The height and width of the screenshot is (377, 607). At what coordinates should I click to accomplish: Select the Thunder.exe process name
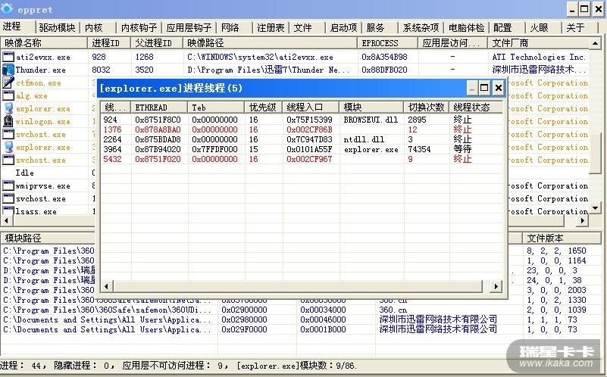point(40,70)
